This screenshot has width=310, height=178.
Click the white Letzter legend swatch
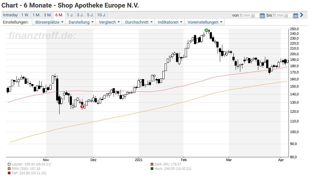[x=9, y=164]
